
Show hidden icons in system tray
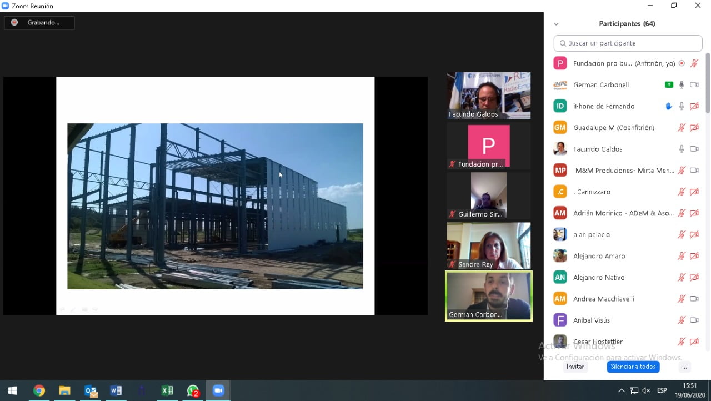[621, 390]
